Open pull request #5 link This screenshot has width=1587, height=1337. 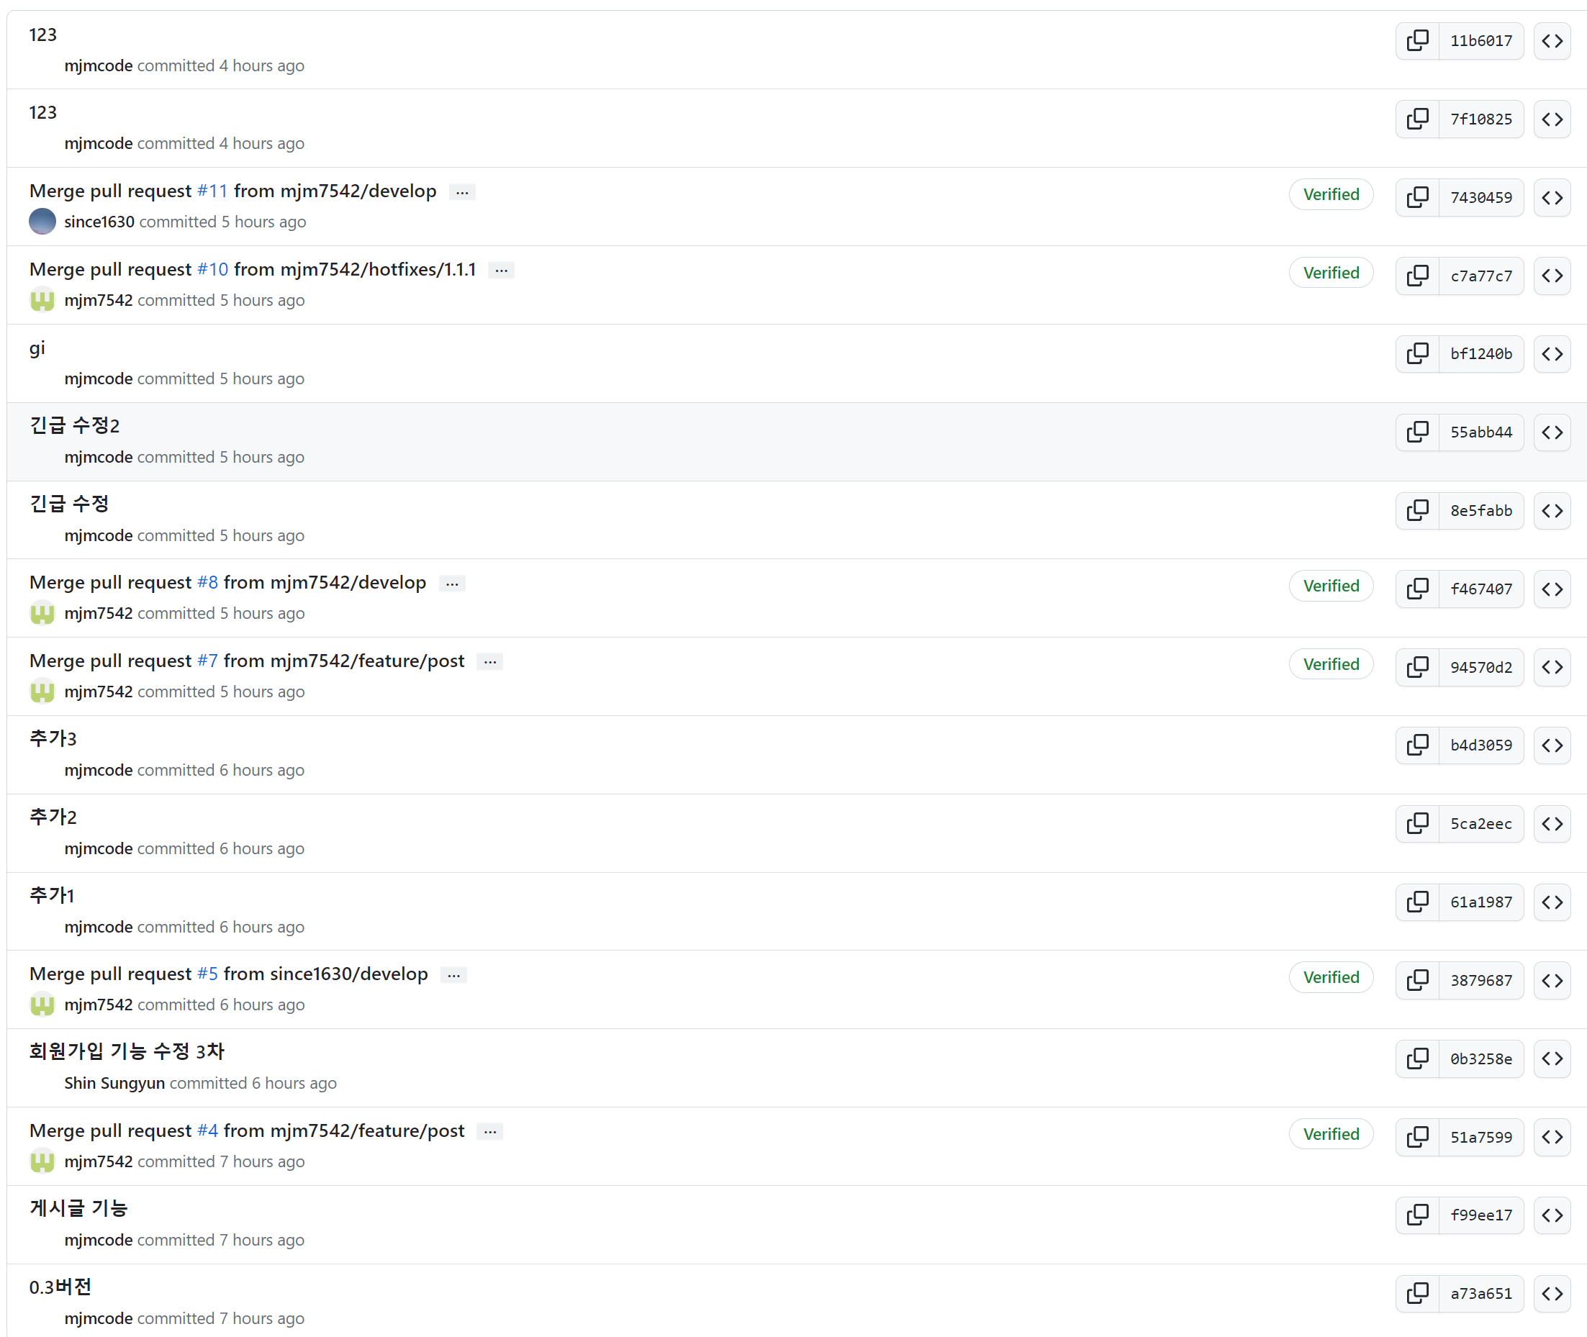click(x=208, y=974)
